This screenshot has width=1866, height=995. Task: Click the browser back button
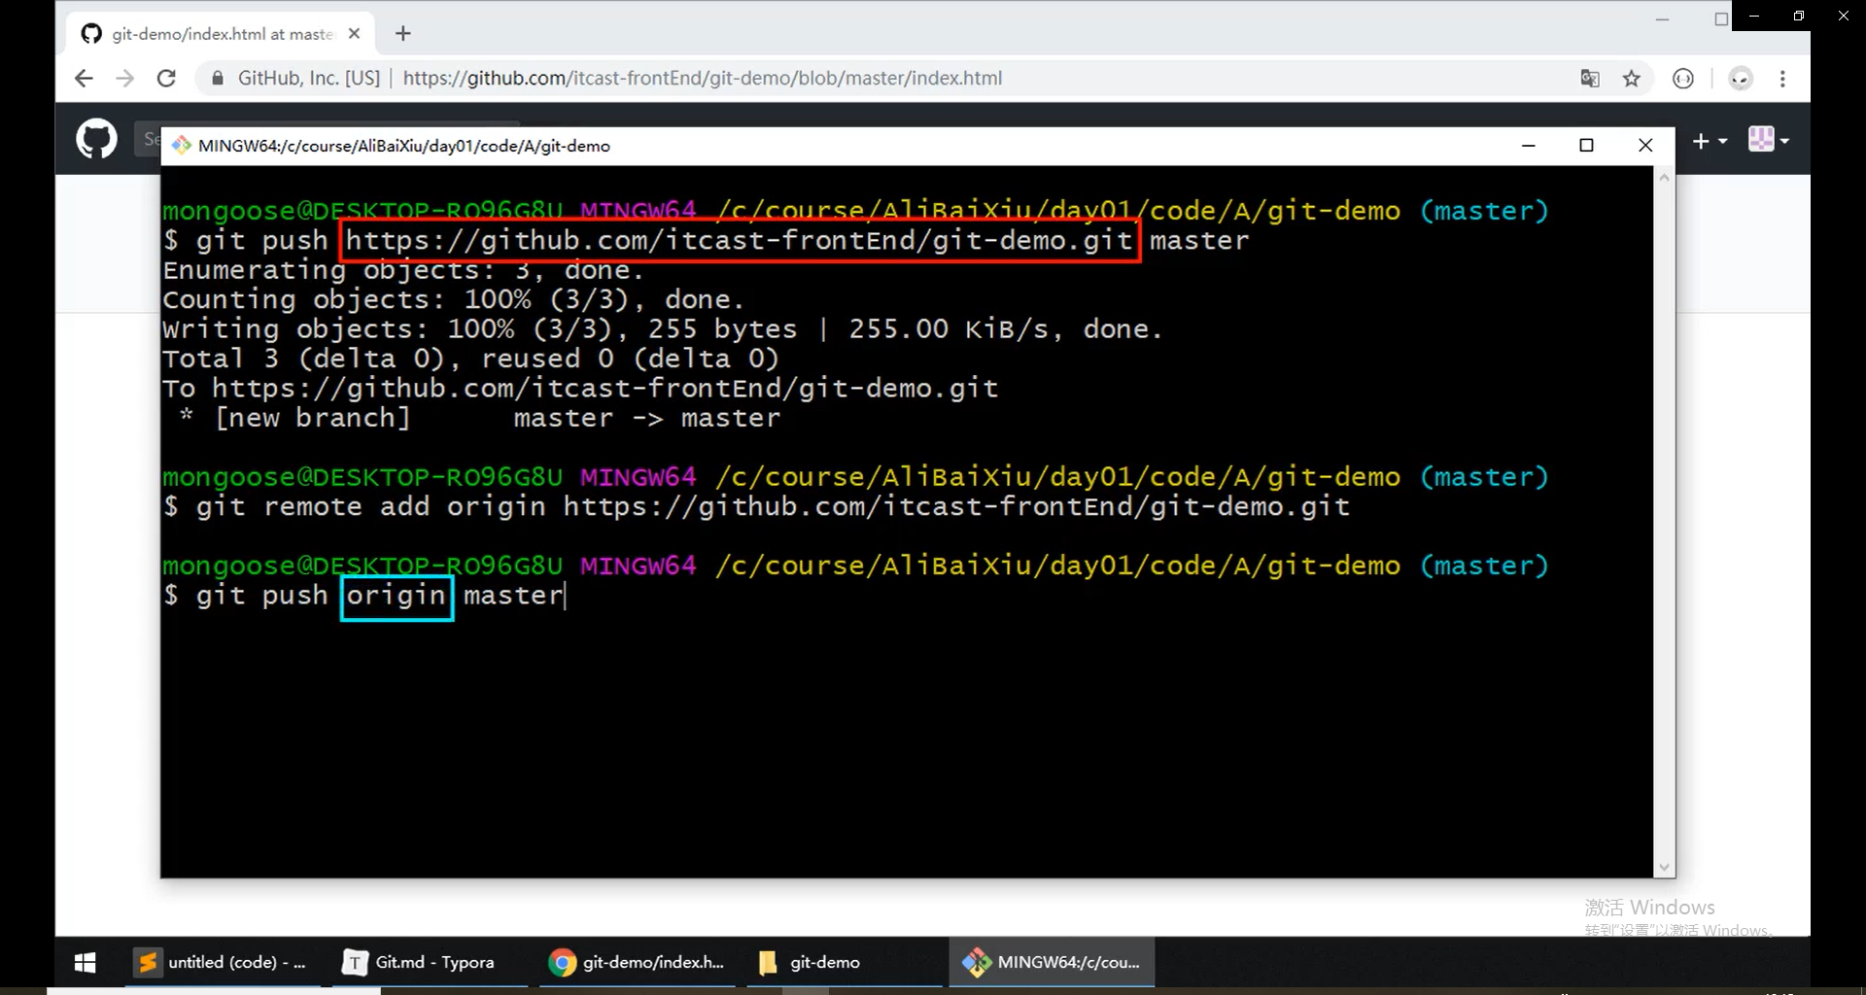tap(84, 78)
